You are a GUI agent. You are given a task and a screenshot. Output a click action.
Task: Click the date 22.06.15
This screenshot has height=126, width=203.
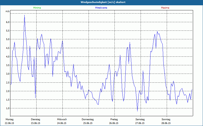(9, 123)
